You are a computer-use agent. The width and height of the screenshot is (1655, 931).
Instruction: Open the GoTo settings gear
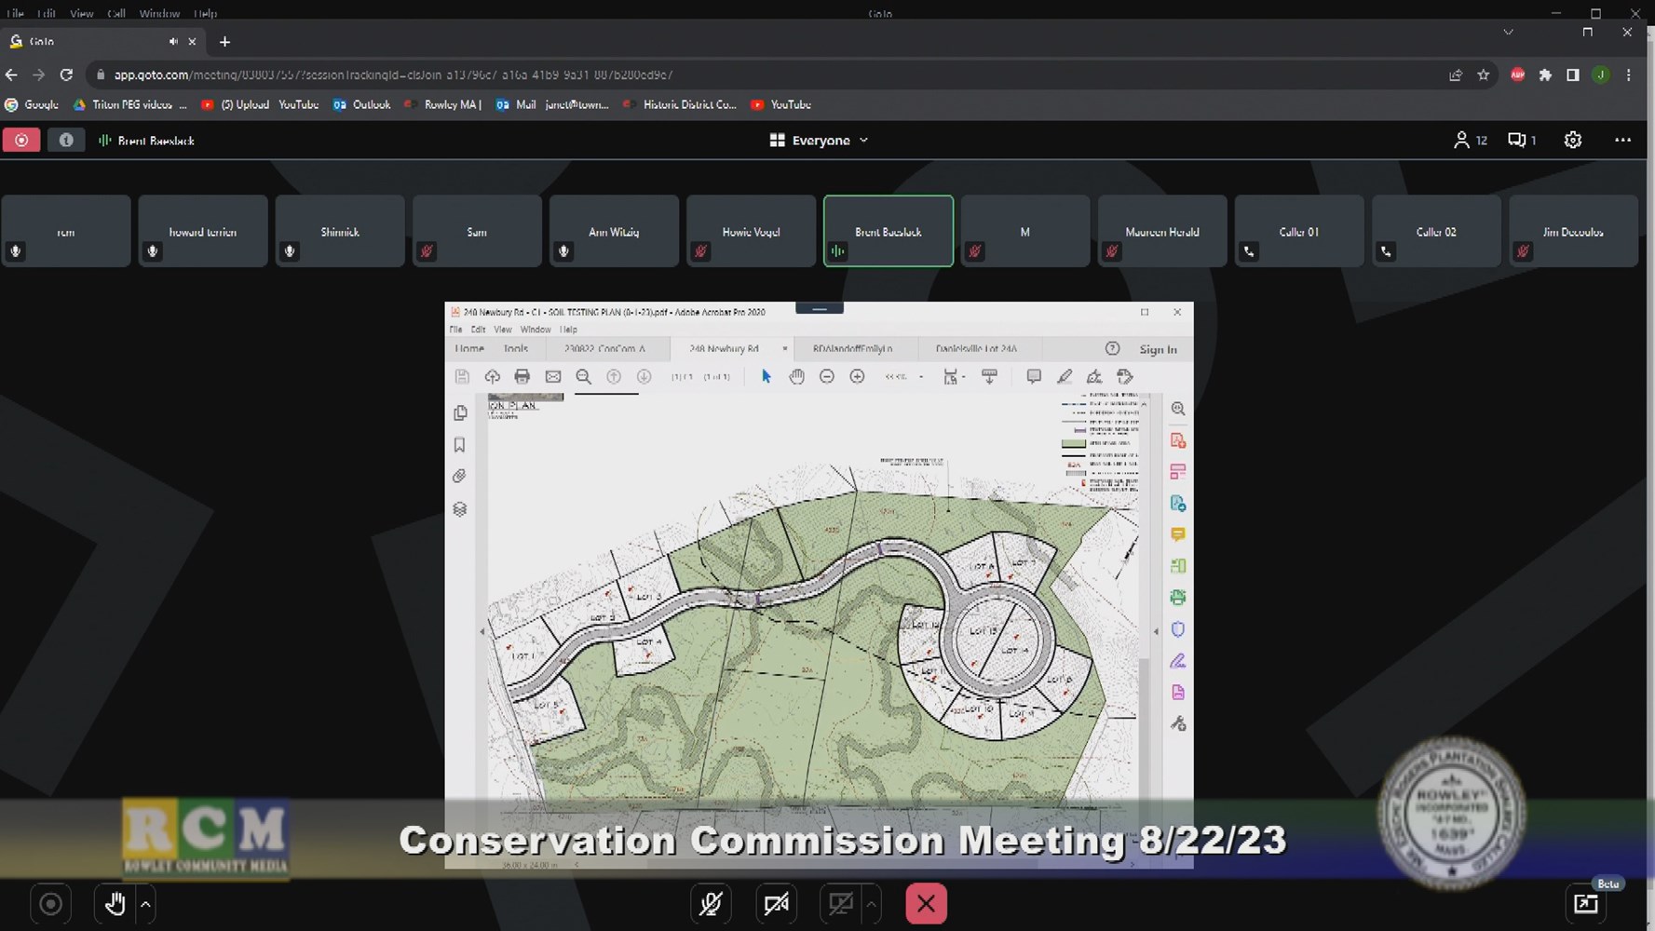[x=1573, y=140]
